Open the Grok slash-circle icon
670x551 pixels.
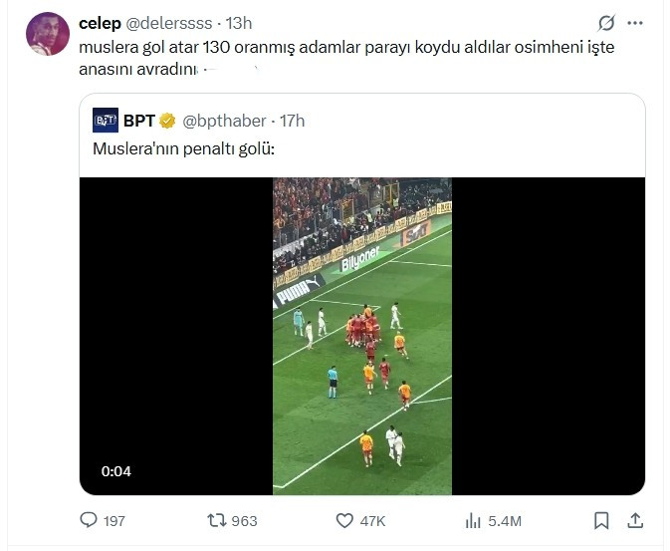pyautogui.click(x=605, y=23)
